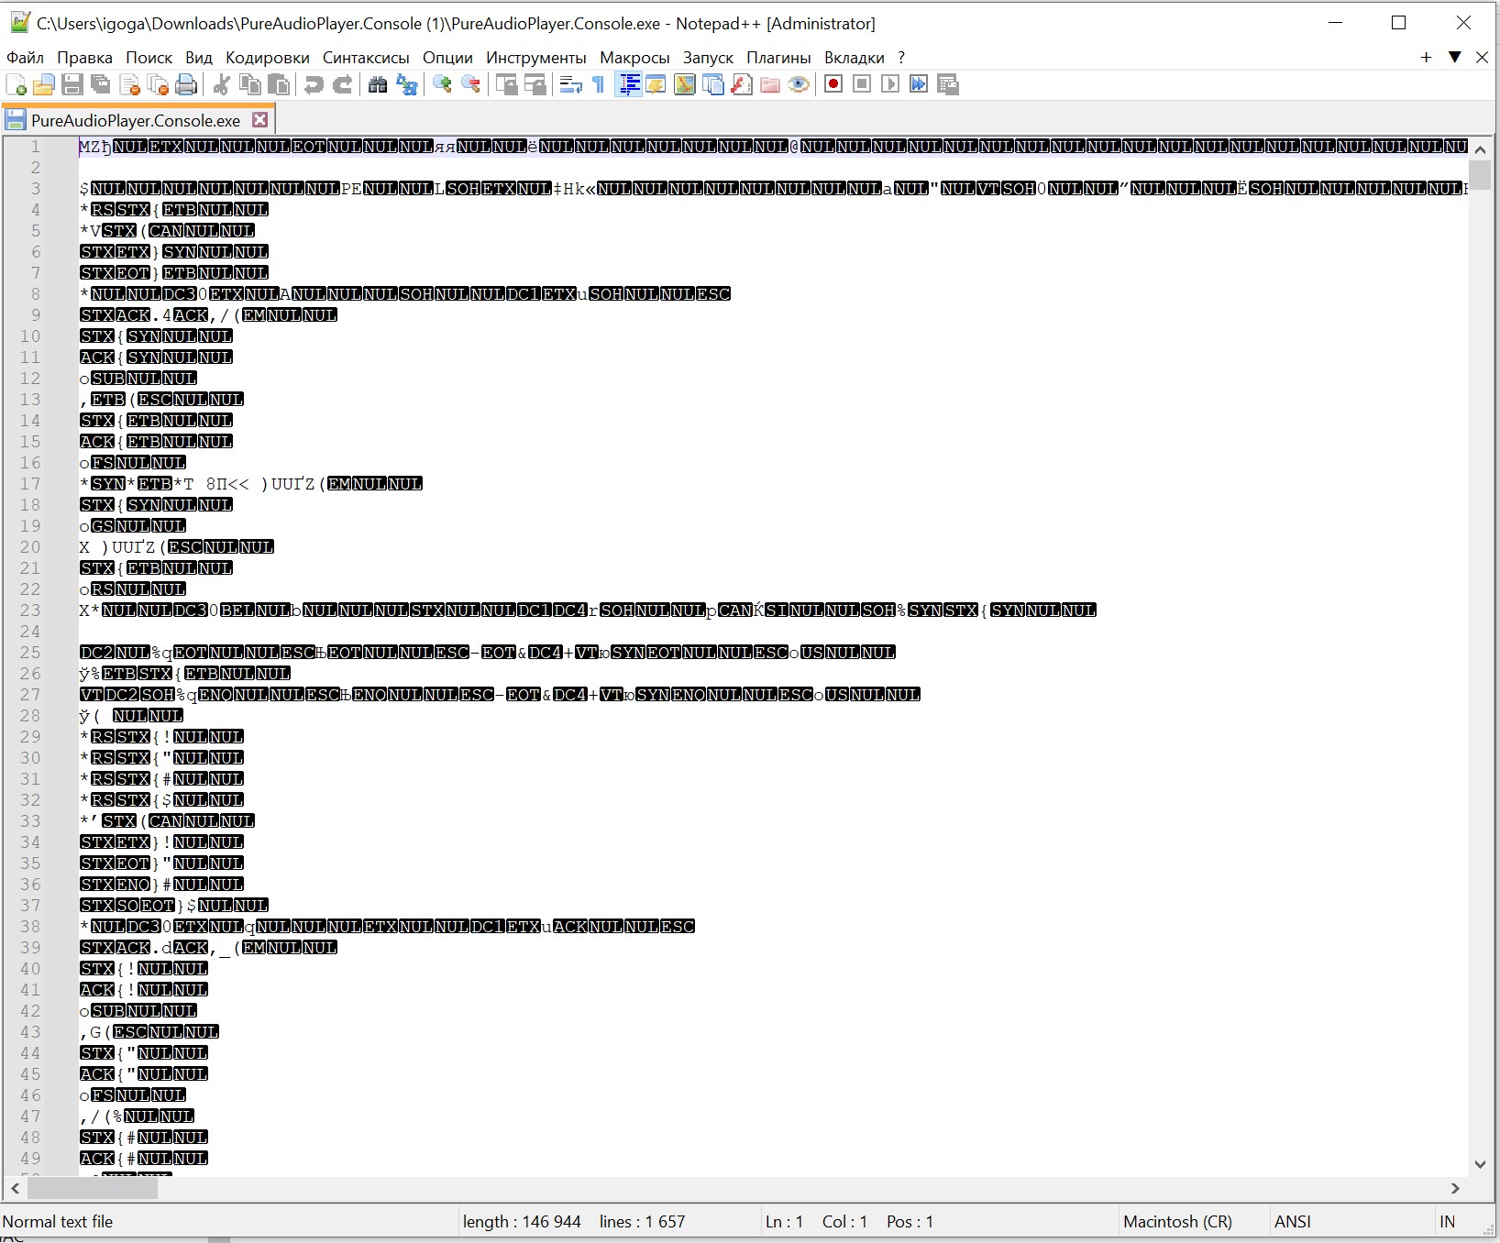
Task: Create a new document with the New icon
Action: 16,85
